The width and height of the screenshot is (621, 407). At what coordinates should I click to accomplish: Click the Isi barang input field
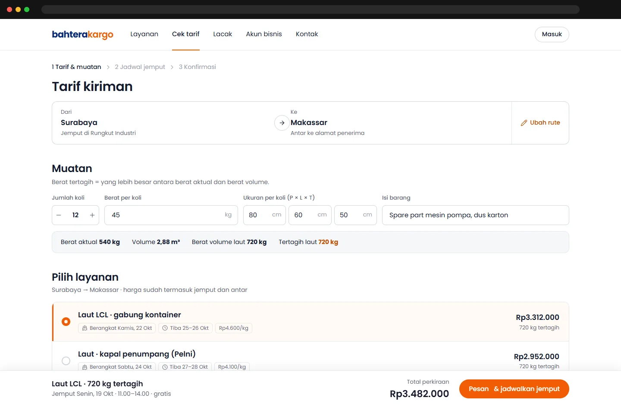pyautogui.click(x=476, y=215)
